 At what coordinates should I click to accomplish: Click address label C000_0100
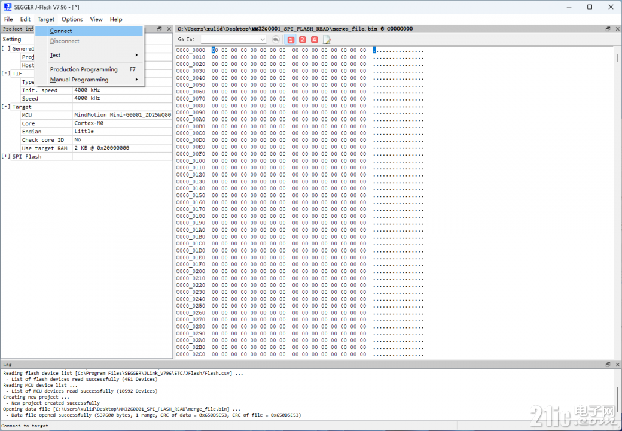pos(191,161)
